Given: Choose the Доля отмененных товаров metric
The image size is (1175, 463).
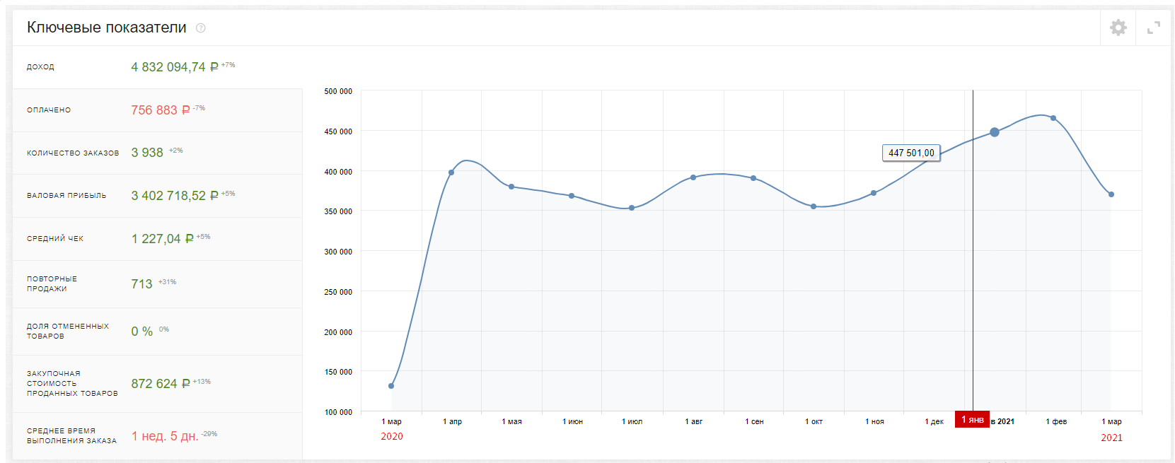Looking at the screenshot, I should [x=157, y=331].
